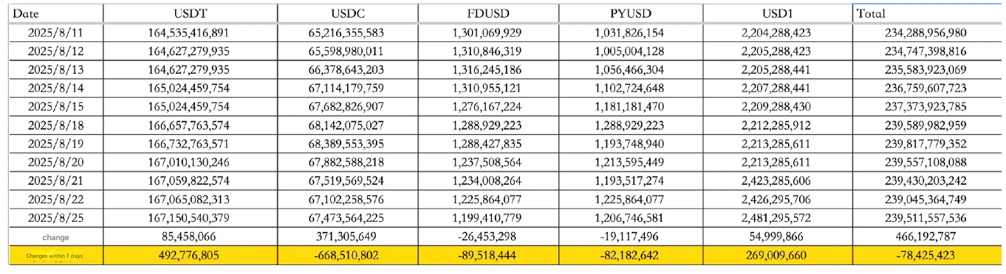Viewport: 1006px width, 274px height.
Task: Select the 2025/8/11 date cell
Action: click(55, 32)
